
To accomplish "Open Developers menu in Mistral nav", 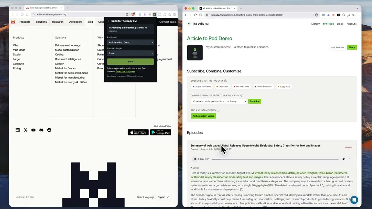I will click(76, 22).
